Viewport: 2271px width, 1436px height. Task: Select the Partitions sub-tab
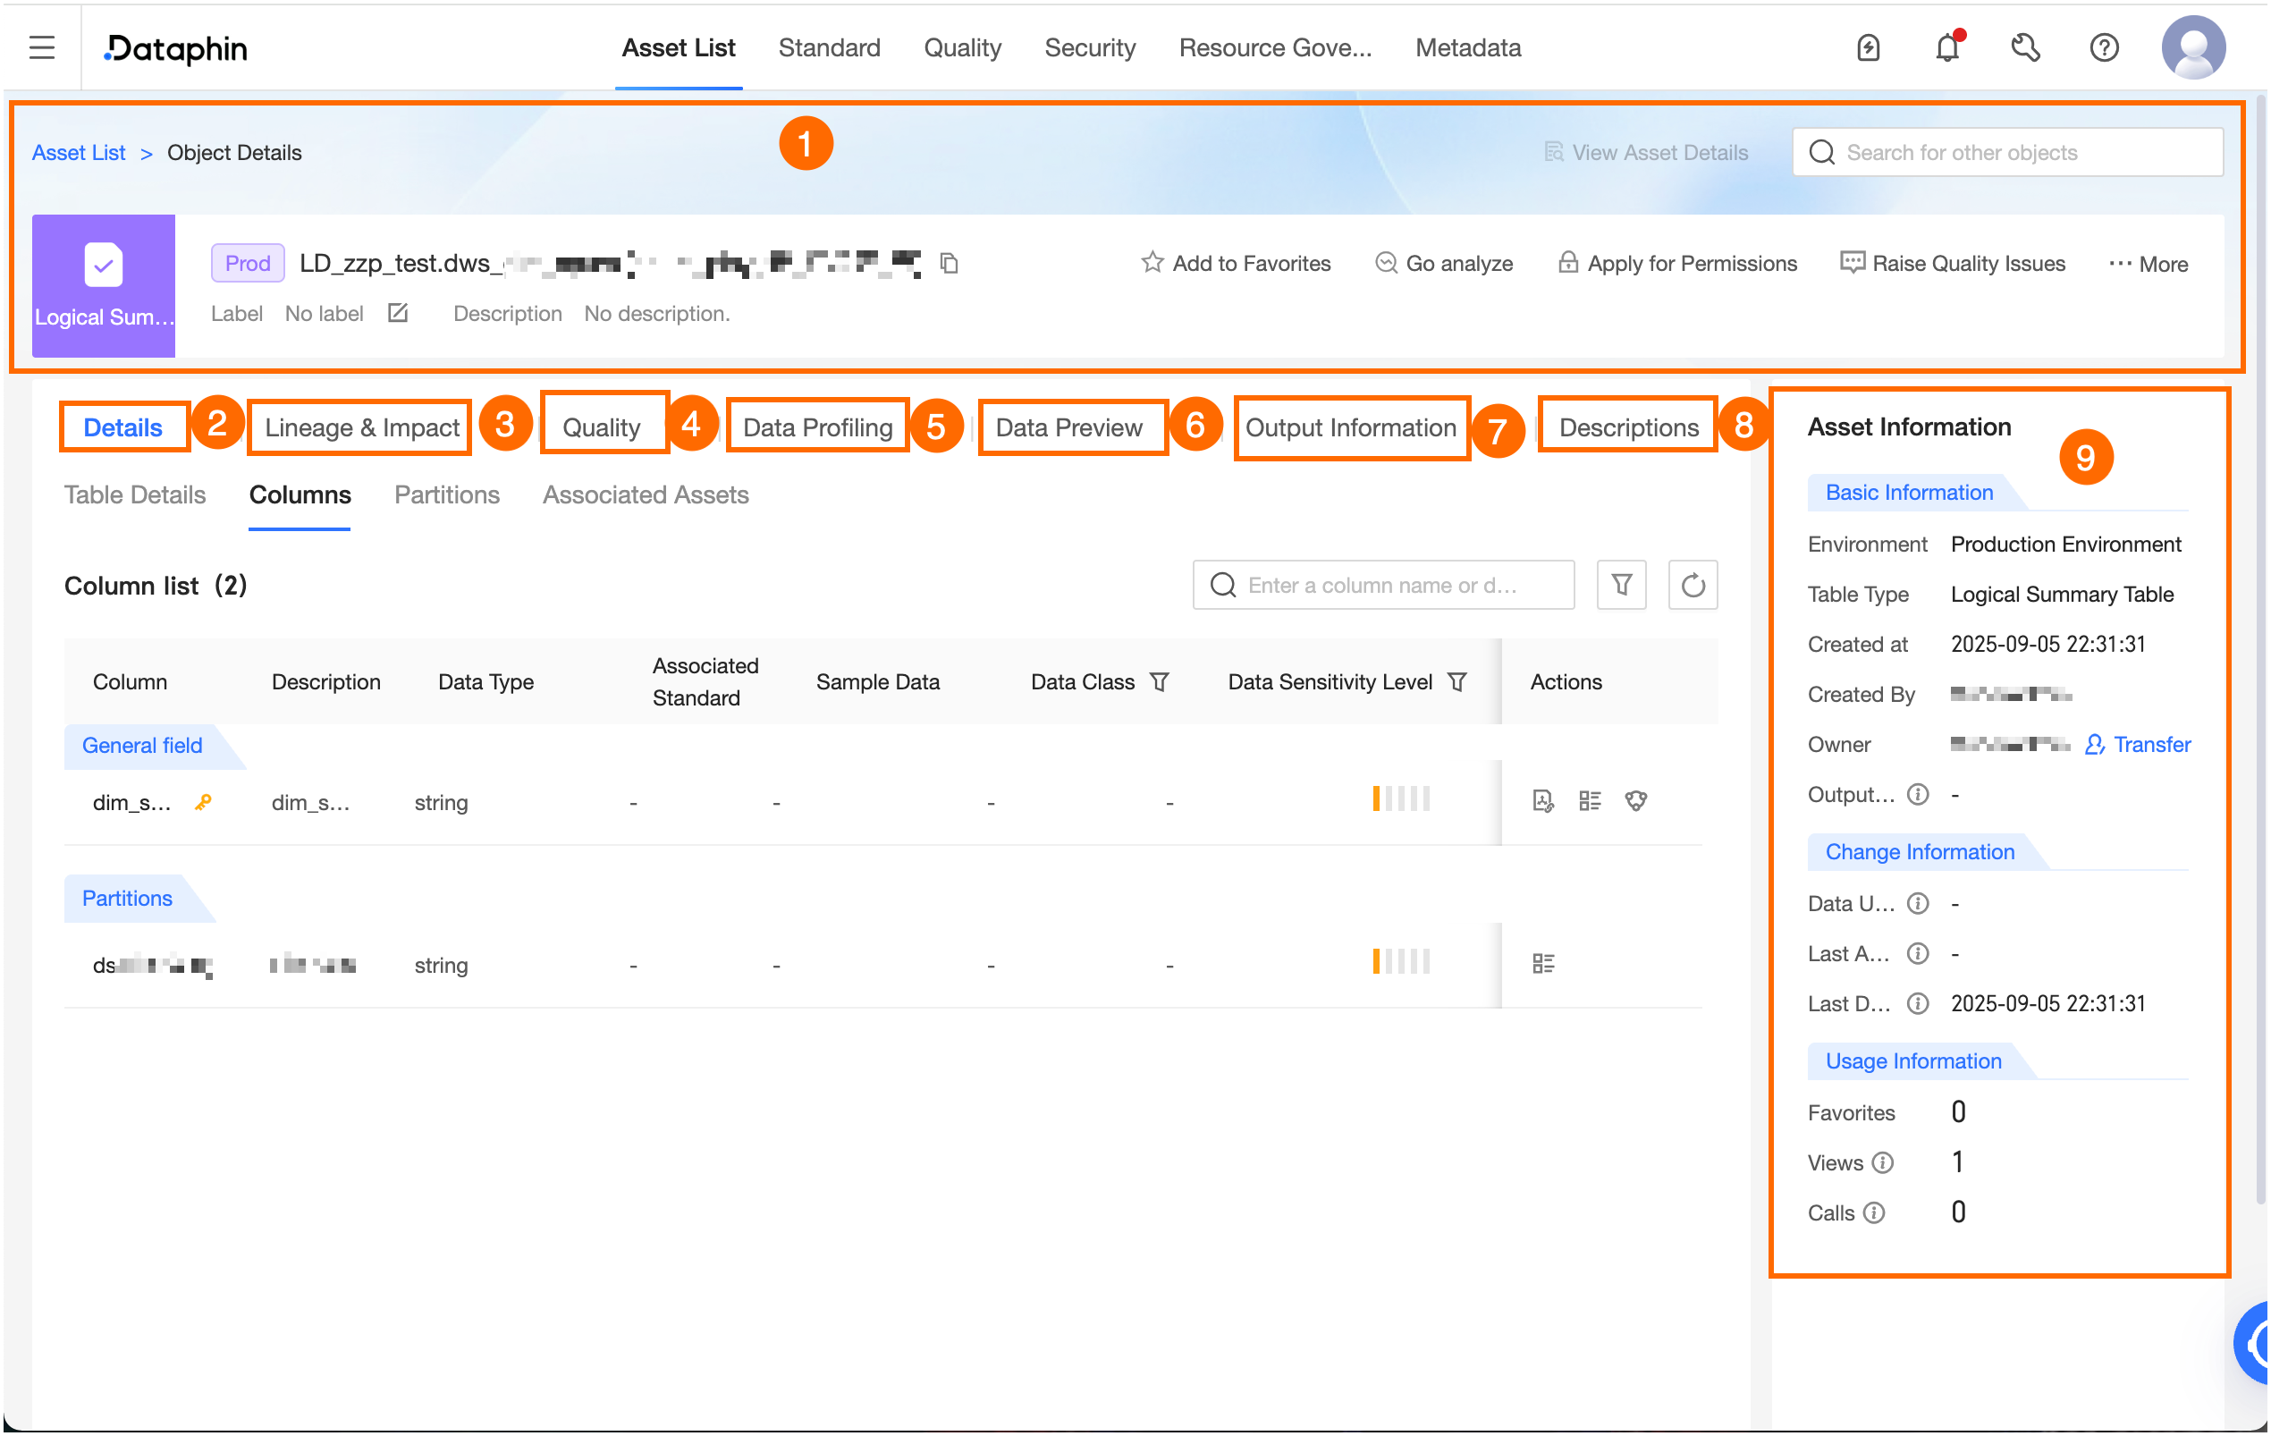point(447,495)
